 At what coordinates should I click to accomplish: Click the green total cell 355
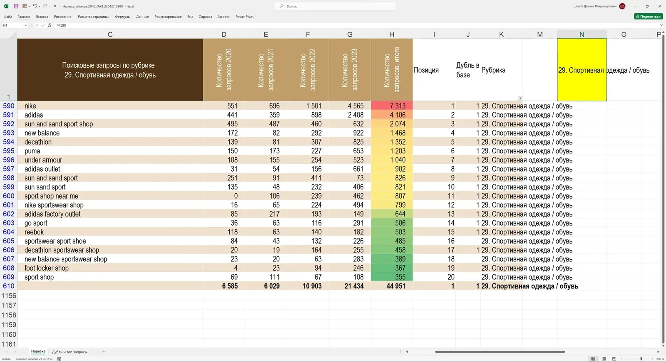[x=392, y=277]
